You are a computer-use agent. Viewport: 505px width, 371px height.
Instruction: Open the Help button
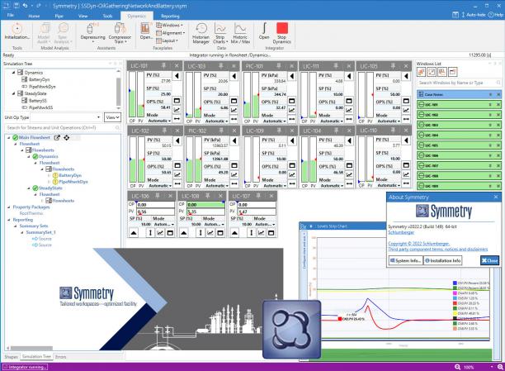pyautogui.click(x=496, y=15)
